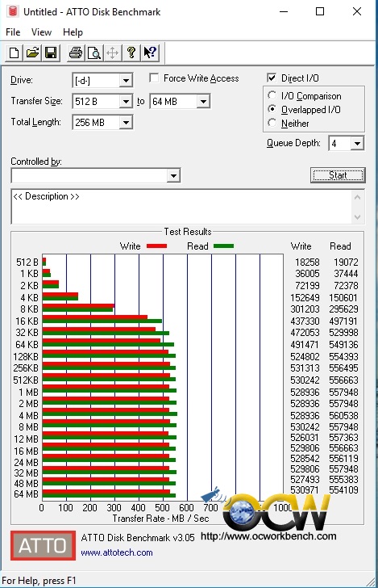Image resolution: width=378 pixels, height=588 pixels.
Task: Expand the Queue Depth dropdown
Action: point(357,143)
